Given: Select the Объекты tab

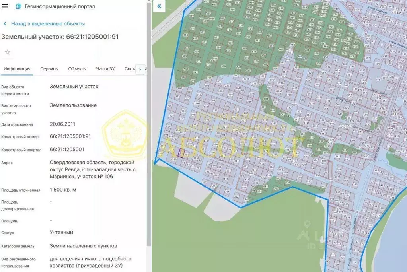Looking at the screenshot, I should point(77,69).
